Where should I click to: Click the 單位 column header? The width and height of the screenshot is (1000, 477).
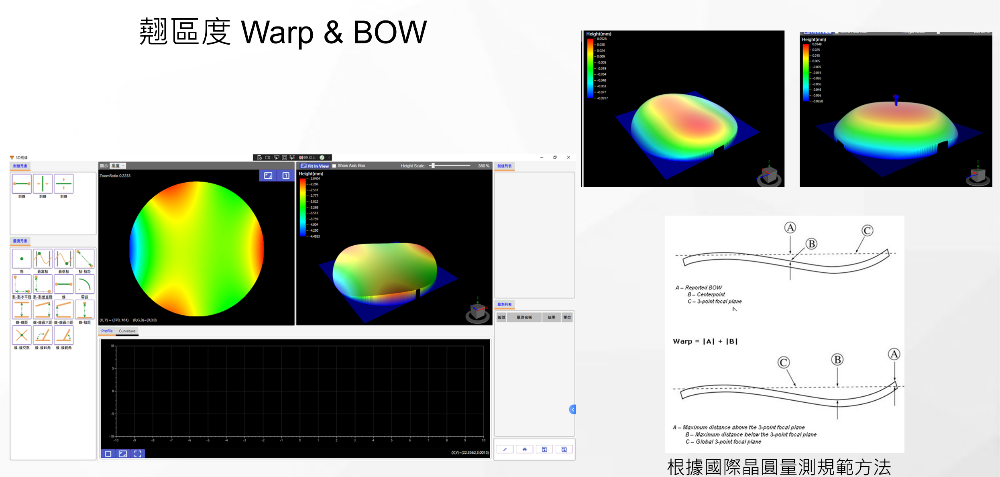567,317
